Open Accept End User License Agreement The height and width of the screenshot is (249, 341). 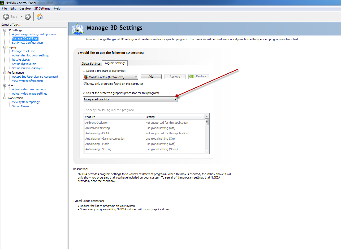pyautogui.click(x=35, y=77)
